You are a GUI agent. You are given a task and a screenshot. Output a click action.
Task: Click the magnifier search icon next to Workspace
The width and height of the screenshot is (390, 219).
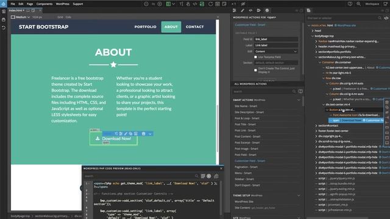coord(359,4)
